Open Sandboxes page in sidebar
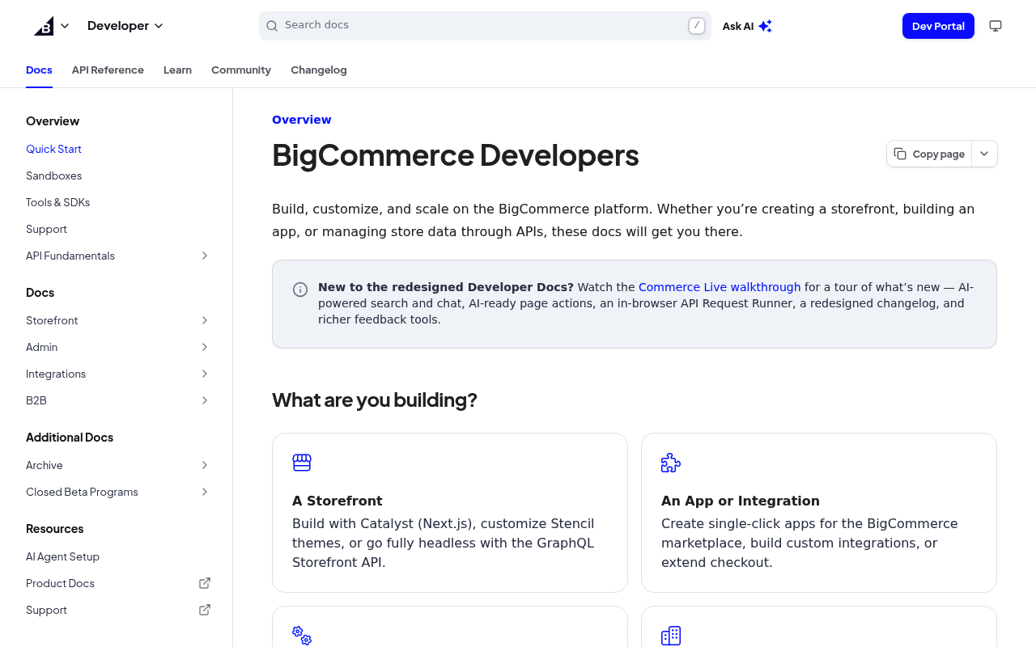The height and width of the screenshot is (647, 1036). [53, 175]
